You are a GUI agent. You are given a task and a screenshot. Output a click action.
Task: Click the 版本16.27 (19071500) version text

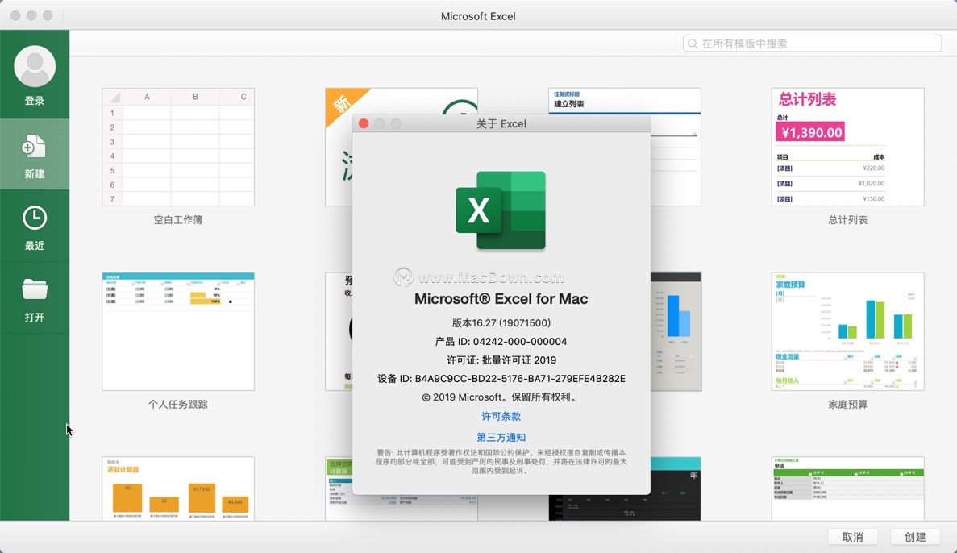pyautogui.click(x=501, y=323)
